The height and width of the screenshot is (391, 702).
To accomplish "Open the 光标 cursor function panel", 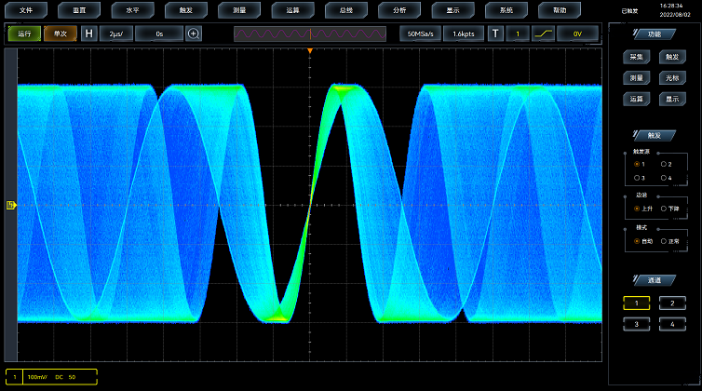I will [670, 78].
